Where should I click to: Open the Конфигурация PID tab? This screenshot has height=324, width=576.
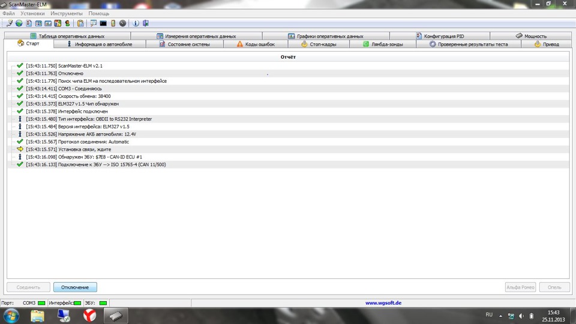pyautogui.click(x=440, y=36)
